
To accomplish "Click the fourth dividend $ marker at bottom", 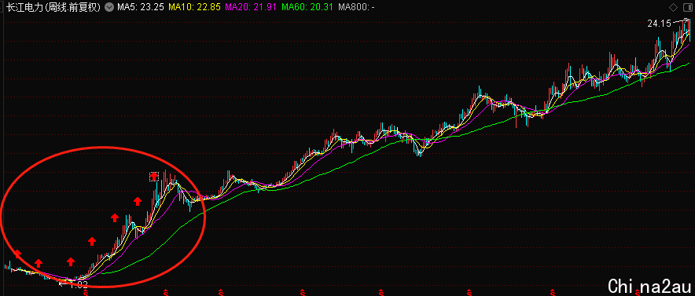I will [302, 293].
